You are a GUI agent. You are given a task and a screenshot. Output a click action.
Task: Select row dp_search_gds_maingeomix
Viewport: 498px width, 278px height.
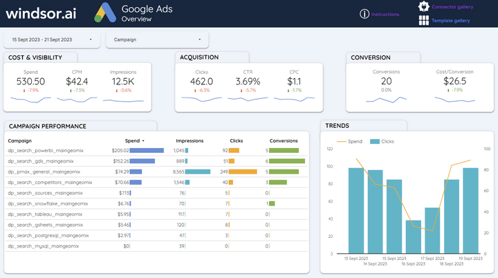coord(156,161)
